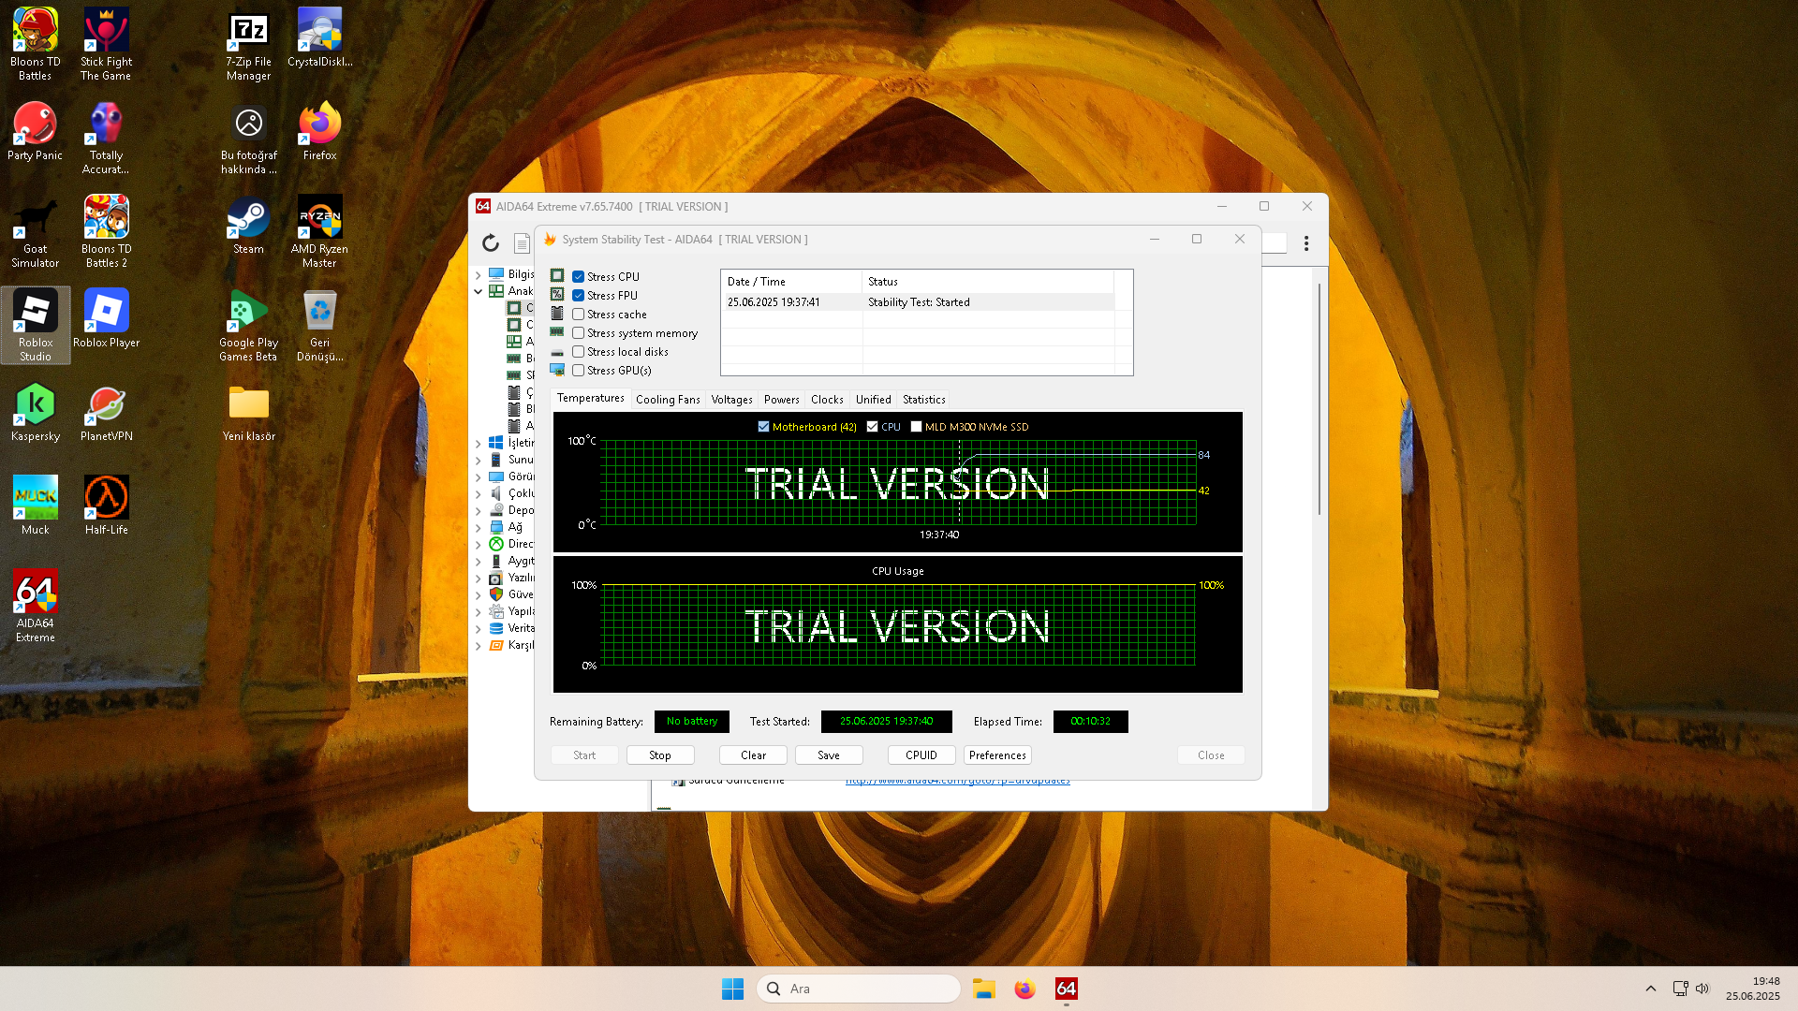
Task: Enable the Stress cache checkbox
Action: click(579, 315)
